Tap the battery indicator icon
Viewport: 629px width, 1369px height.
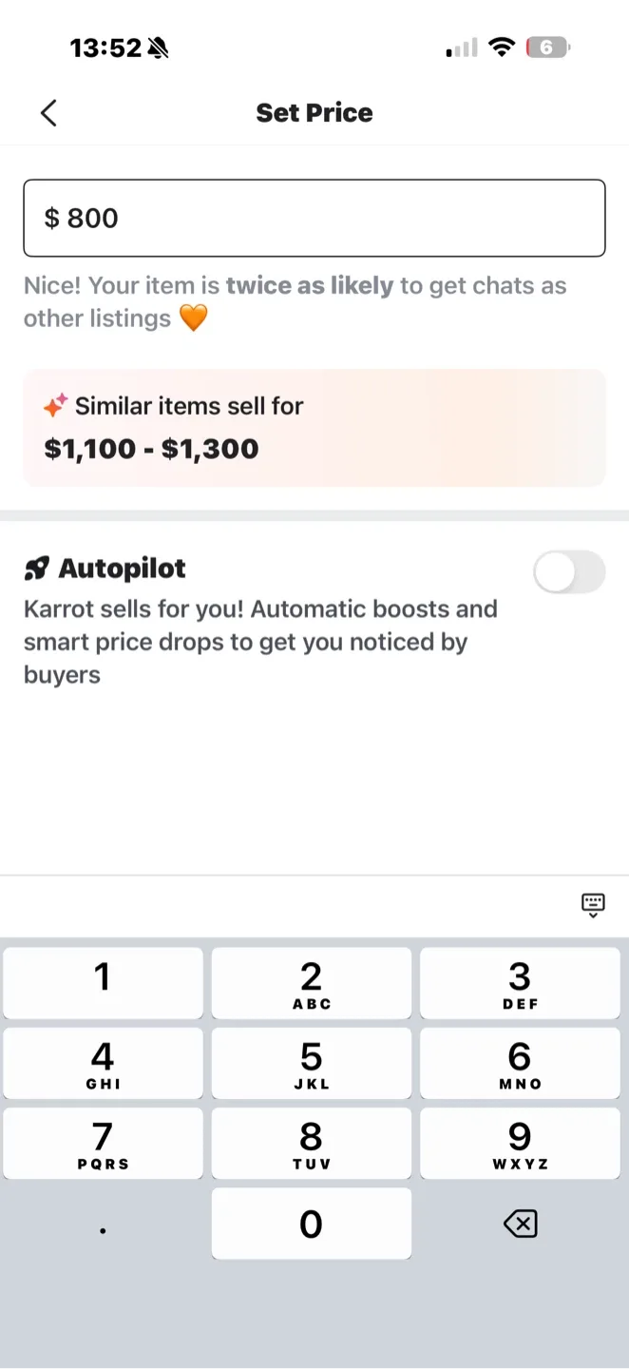click(548, 48)
